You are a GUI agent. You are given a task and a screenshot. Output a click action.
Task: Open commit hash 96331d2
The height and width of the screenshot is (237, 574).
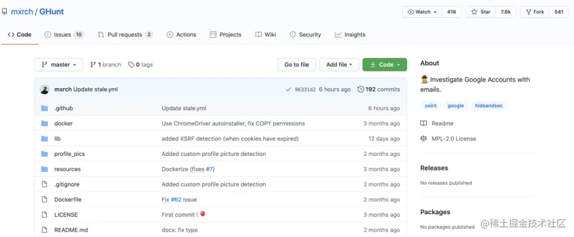point(305,90)
